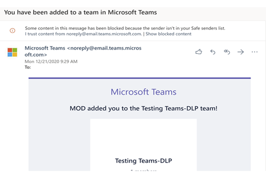Select the Microsoft four-color logo sender avatar
266x185 pixels.
[x=12, y=52]
